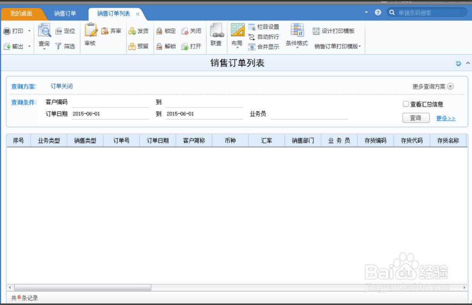The height and width of the screenshot is (305, 472).
Task: Click the 筛选 filter funnel icon
Action: tap(58, 46)
